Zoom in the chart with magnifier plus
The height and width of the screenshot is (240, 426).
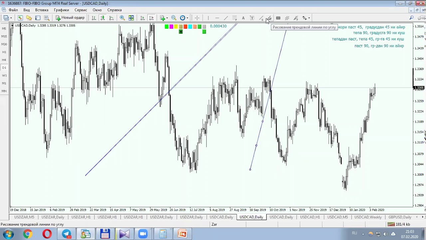[x=122, y=18]
